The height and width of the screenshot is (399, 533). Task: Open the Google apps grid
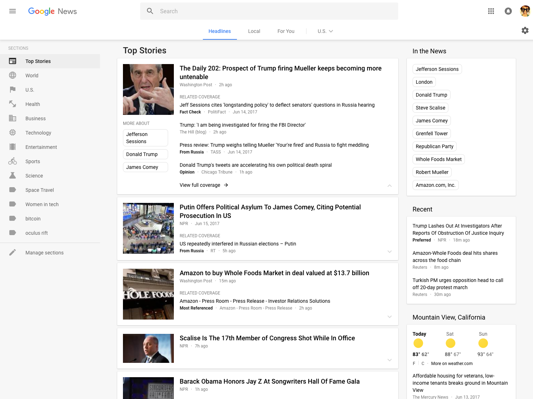click(491, 11)
